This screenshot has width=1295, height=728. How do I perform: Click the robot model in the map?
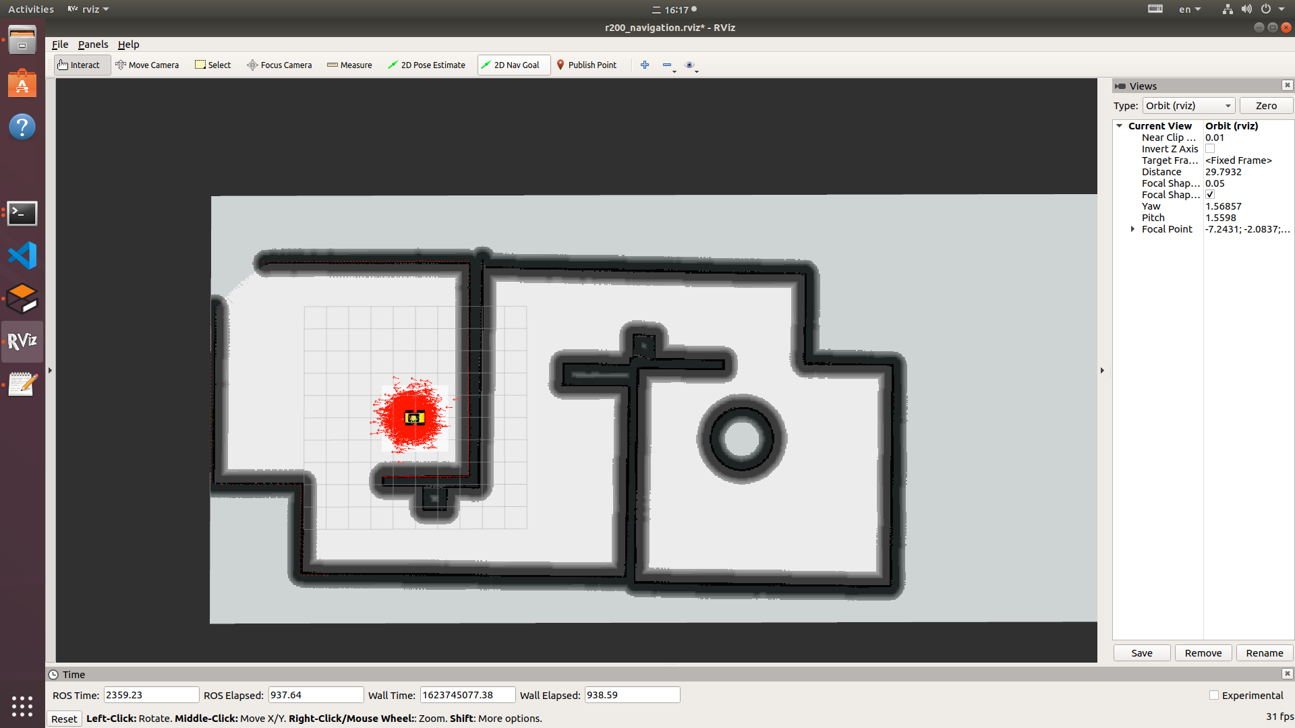[x=415, y=418]
